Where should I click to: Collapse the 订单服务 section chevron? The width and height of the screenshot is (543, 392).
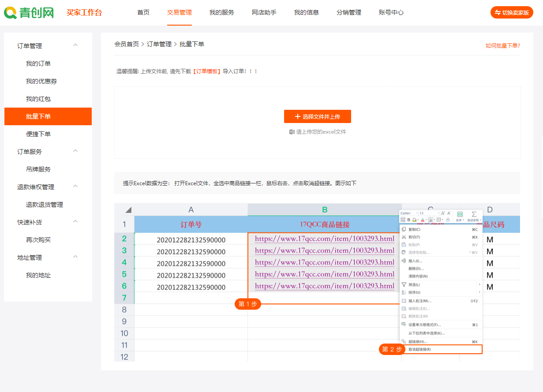click(x=75, y=151)
